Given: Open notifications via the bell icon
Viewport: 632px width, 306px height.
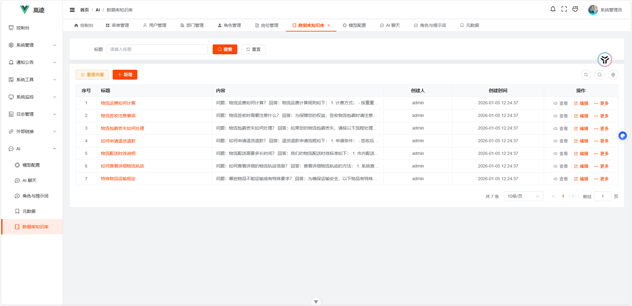Looking at the screenshot, I should coord(552,9).
